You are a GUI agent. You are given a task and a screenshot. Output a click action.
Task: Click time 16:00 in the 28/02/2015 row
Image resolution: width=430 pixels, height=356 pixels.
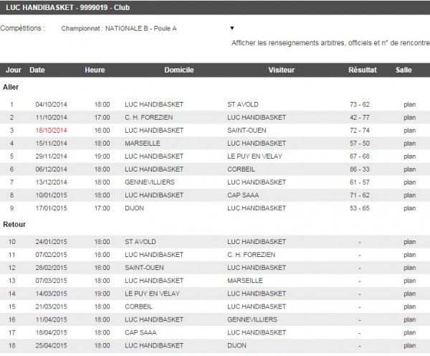[102, 268]
